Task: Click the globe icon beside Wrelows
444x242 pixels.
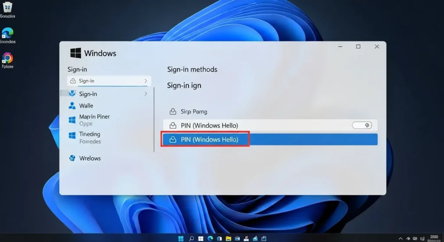Action: tap(72, 158)
